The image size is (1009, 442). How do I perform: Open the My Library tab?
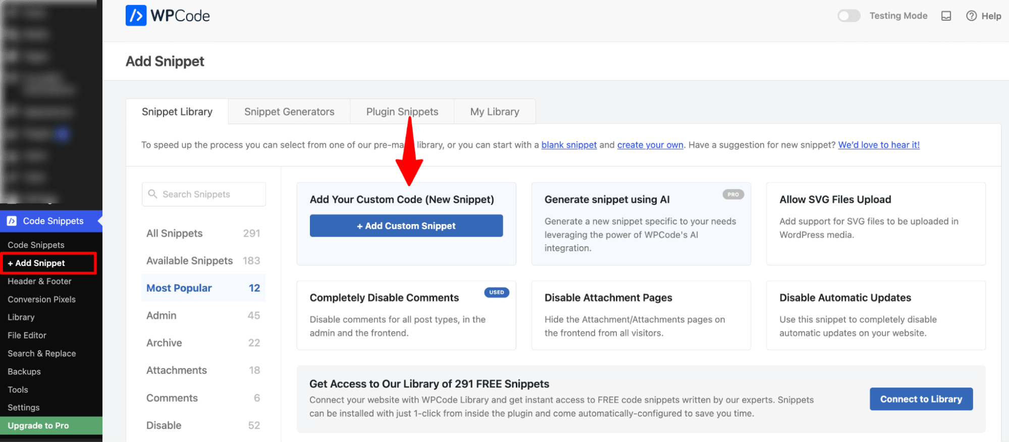[x=495, y=112]
